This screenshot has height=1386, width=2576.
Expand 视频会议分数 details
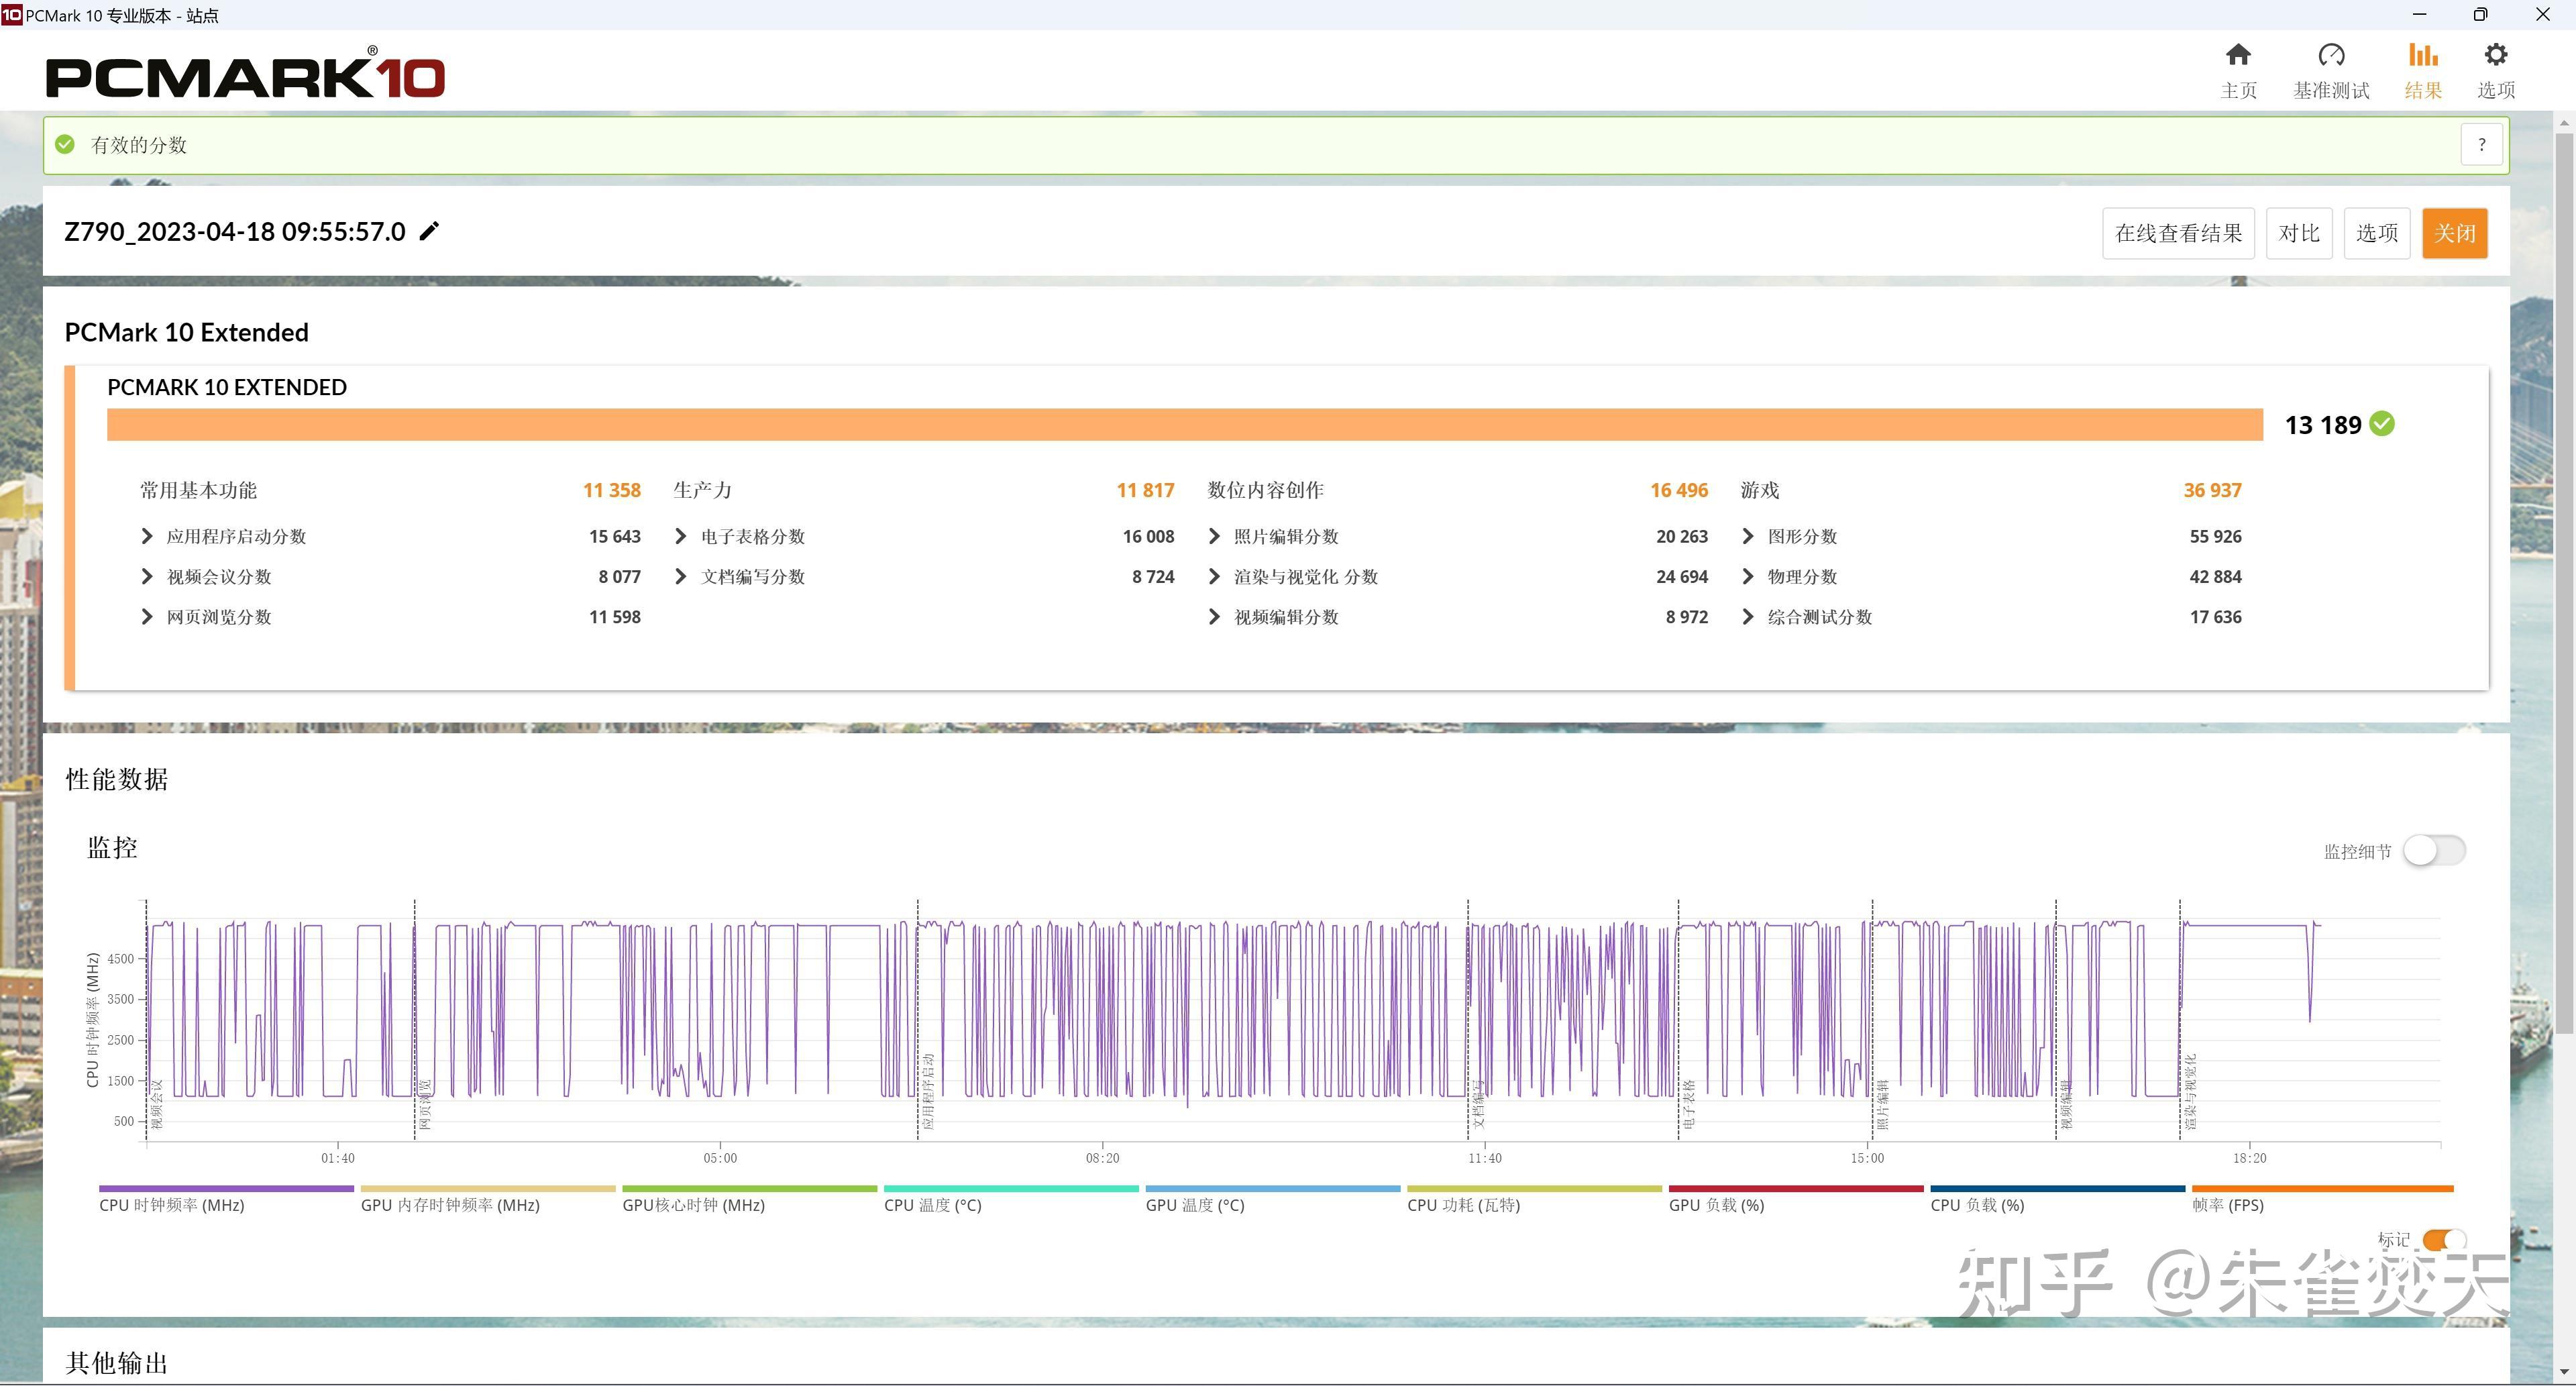pos(147,576)
